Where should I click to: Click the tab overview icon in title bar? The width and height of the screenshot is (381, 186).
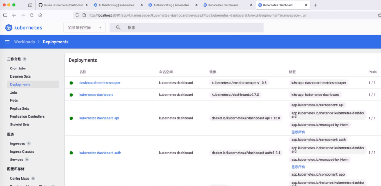point(30,5)
